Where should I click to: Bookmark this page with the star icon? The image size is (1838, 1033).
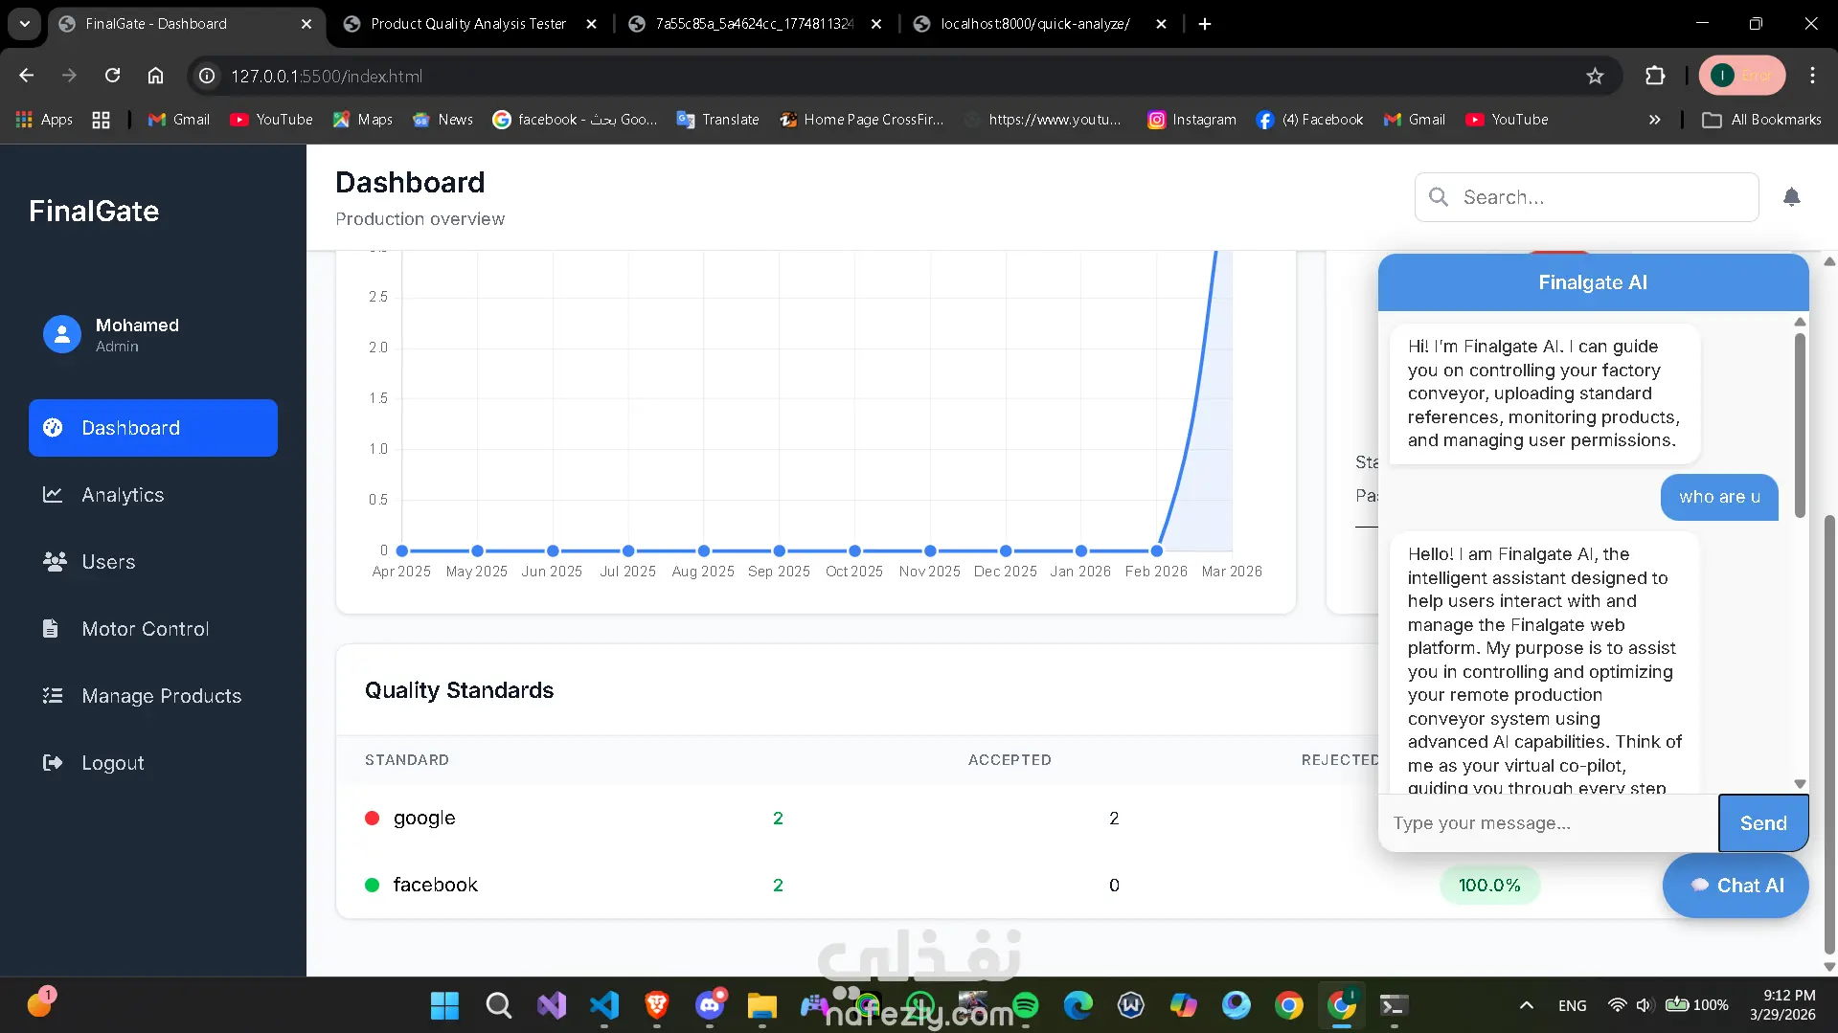click(x=1595, y=76)
